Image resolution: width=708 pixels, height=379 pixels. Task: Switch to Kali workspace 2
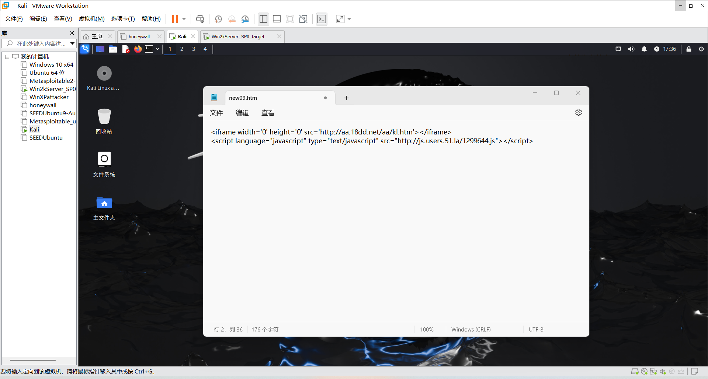pyautogui.click(x=182, y=49)
